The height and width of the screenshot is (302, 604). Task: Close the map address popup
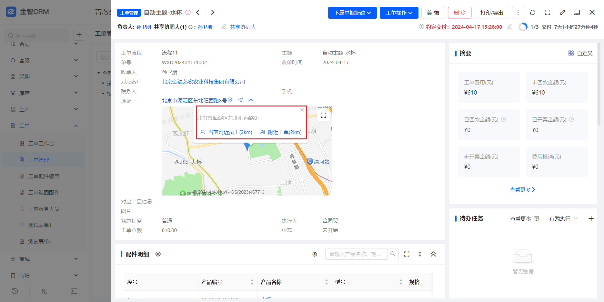302,110
